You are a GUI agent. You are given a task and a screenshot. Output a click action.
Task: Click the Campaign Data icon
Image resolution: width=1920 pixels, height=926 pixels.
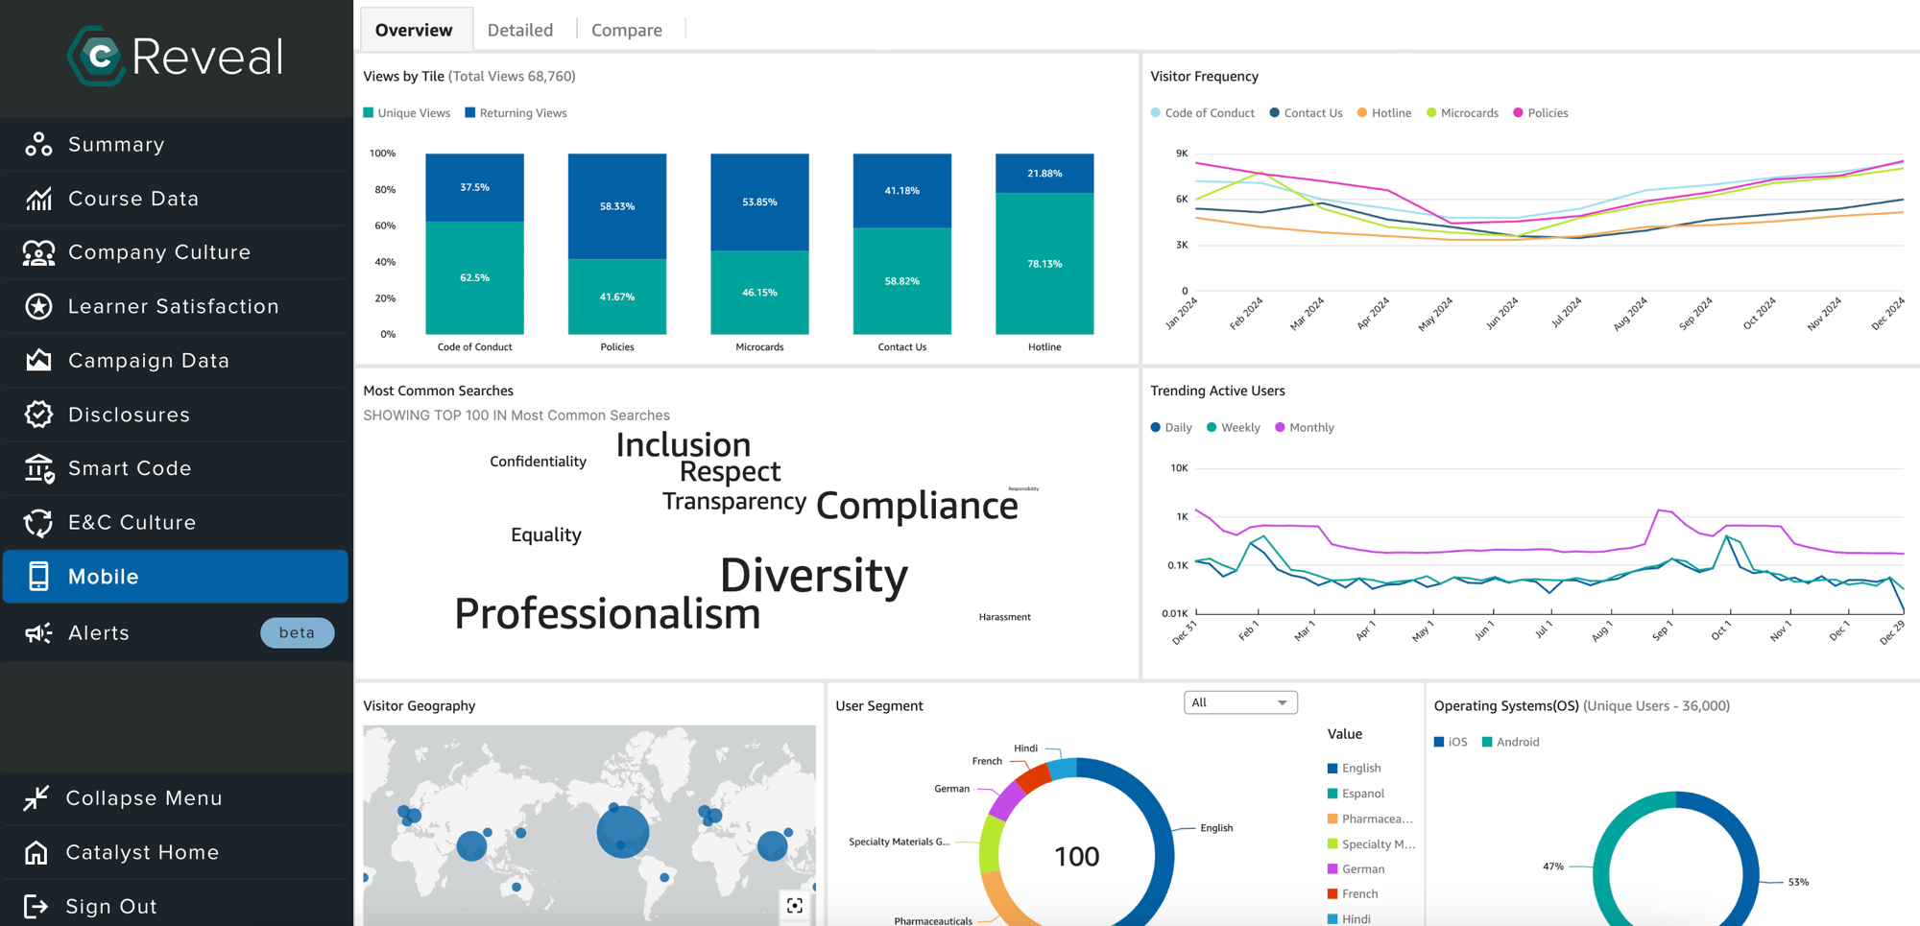pyautogui.click(x=38, y=361)
